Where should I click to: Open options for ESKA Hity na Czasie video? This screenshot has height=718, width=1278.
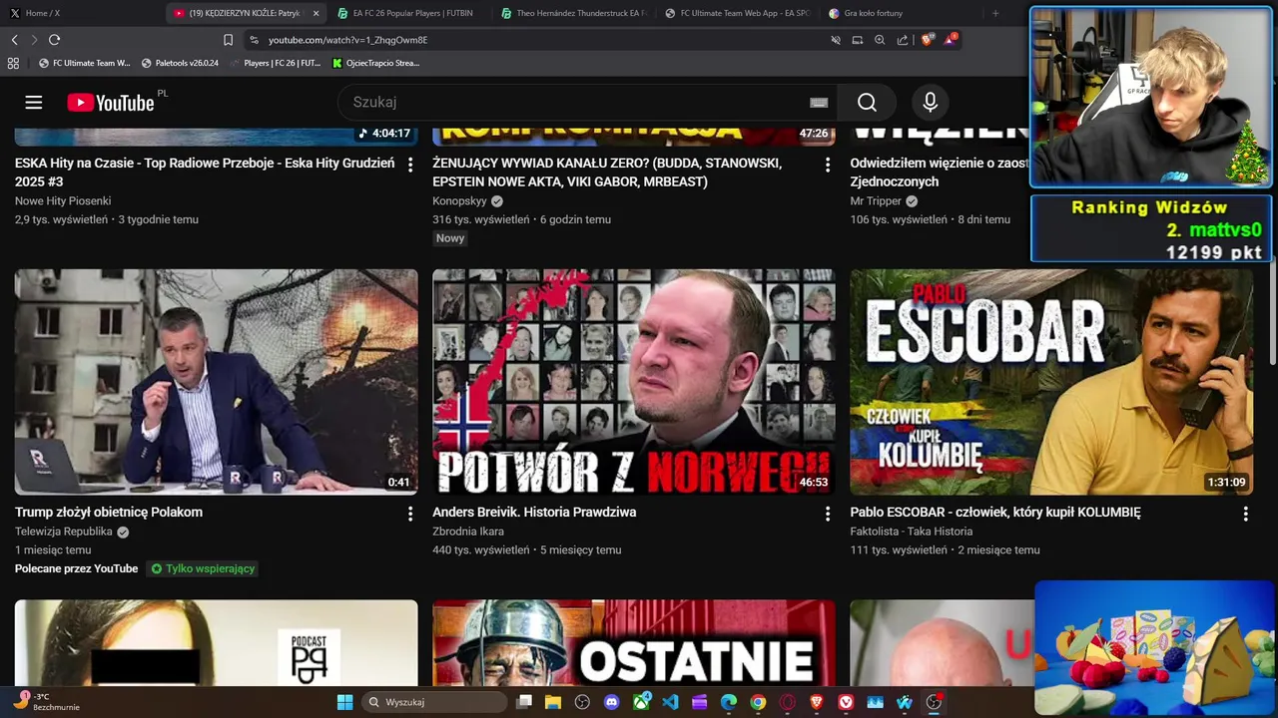[x=409, y=165]
